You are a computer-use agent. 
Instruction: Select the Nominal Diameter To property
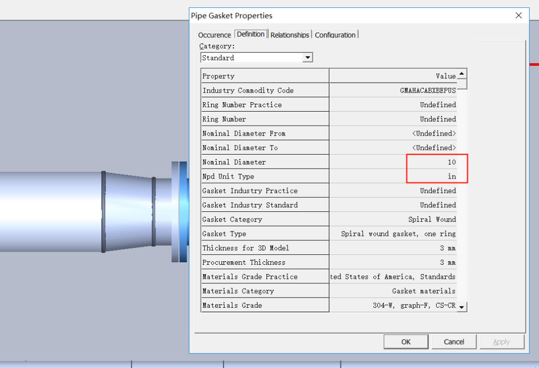265,148
